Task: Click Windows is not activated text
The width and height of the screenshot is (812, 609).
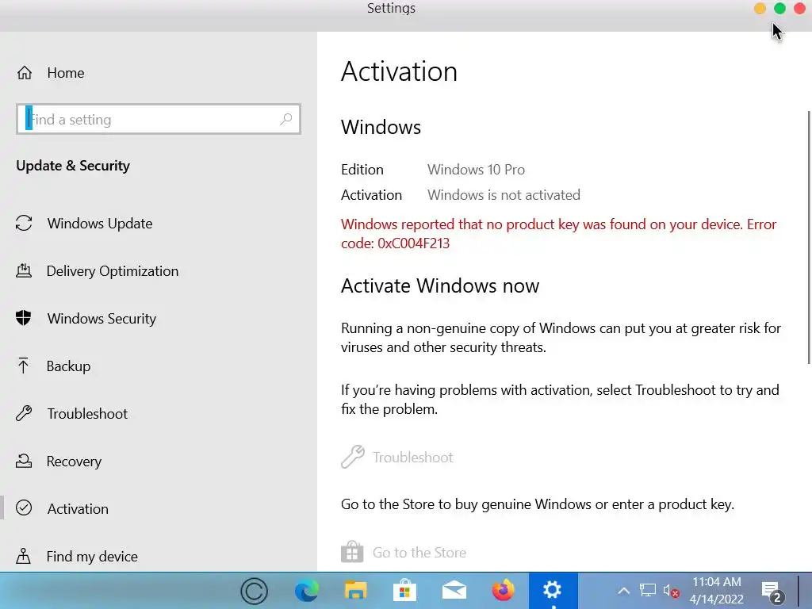Action: [x=504, y=195]
